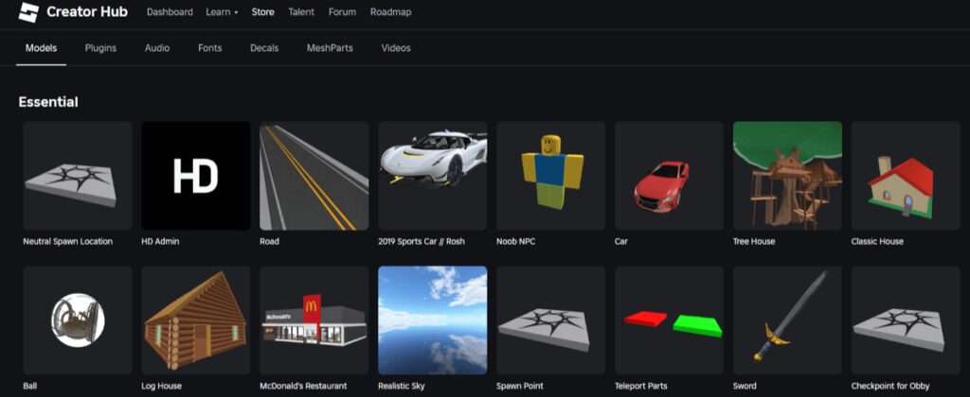970x397 pixels.
Task: Click the Essential section heading
Action: tap(48, 102)
